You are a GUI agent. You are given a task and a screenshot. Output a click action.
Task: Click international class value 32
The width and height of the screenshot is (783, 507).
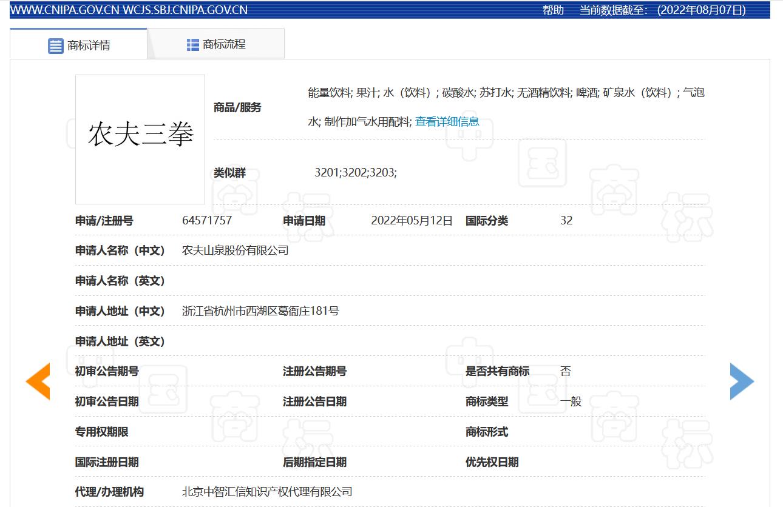[566, 221]
